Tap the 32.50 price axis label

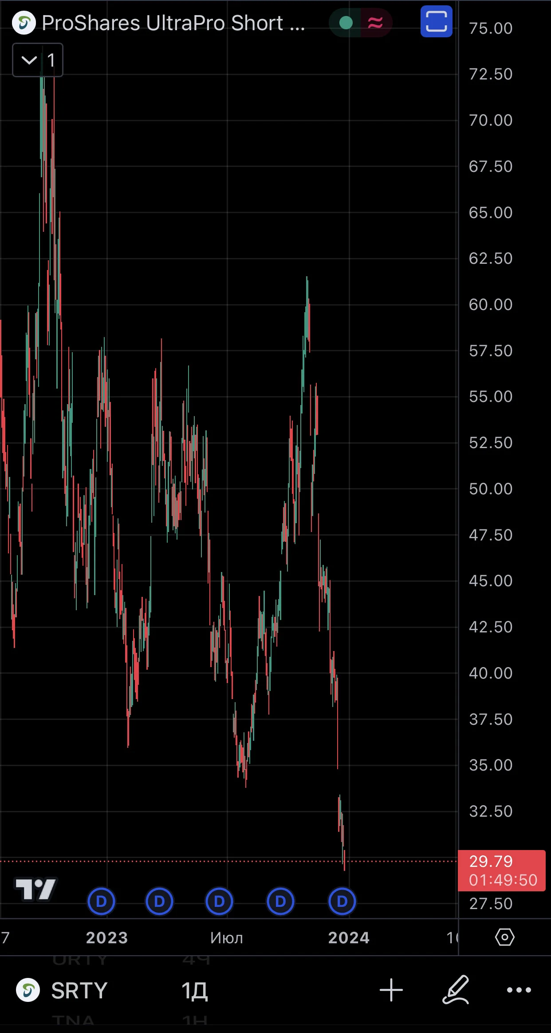pos(491,811)
